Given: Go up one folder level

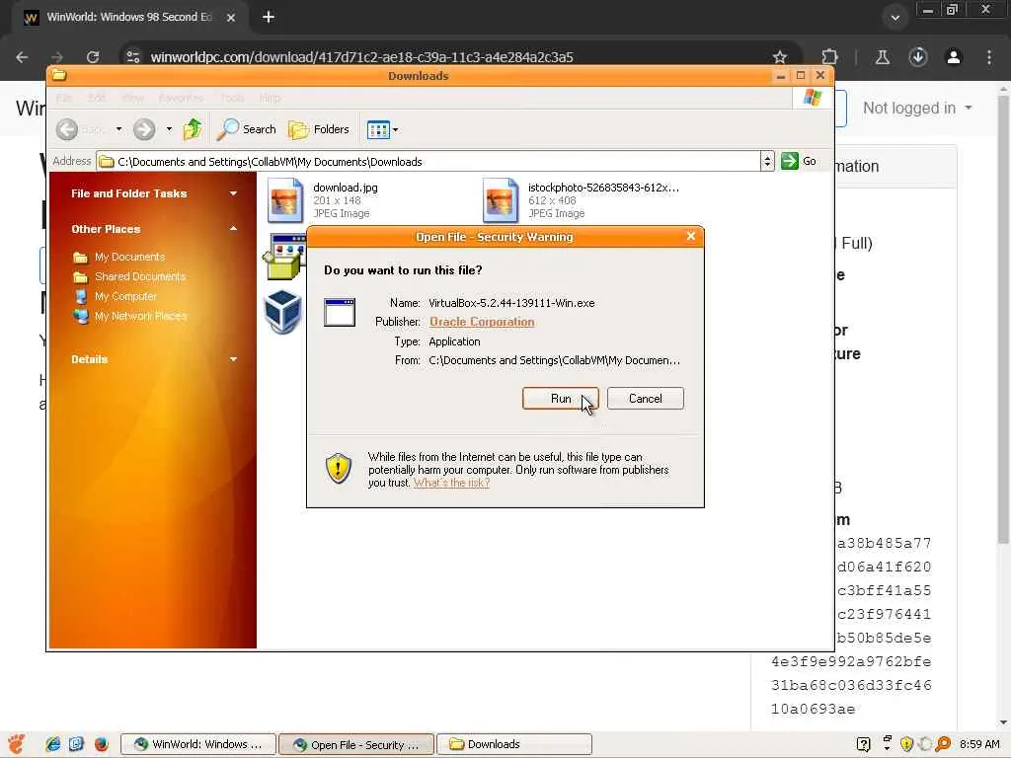Looking at the screenshot, I should pyautogui.click(x=193, y=129).
